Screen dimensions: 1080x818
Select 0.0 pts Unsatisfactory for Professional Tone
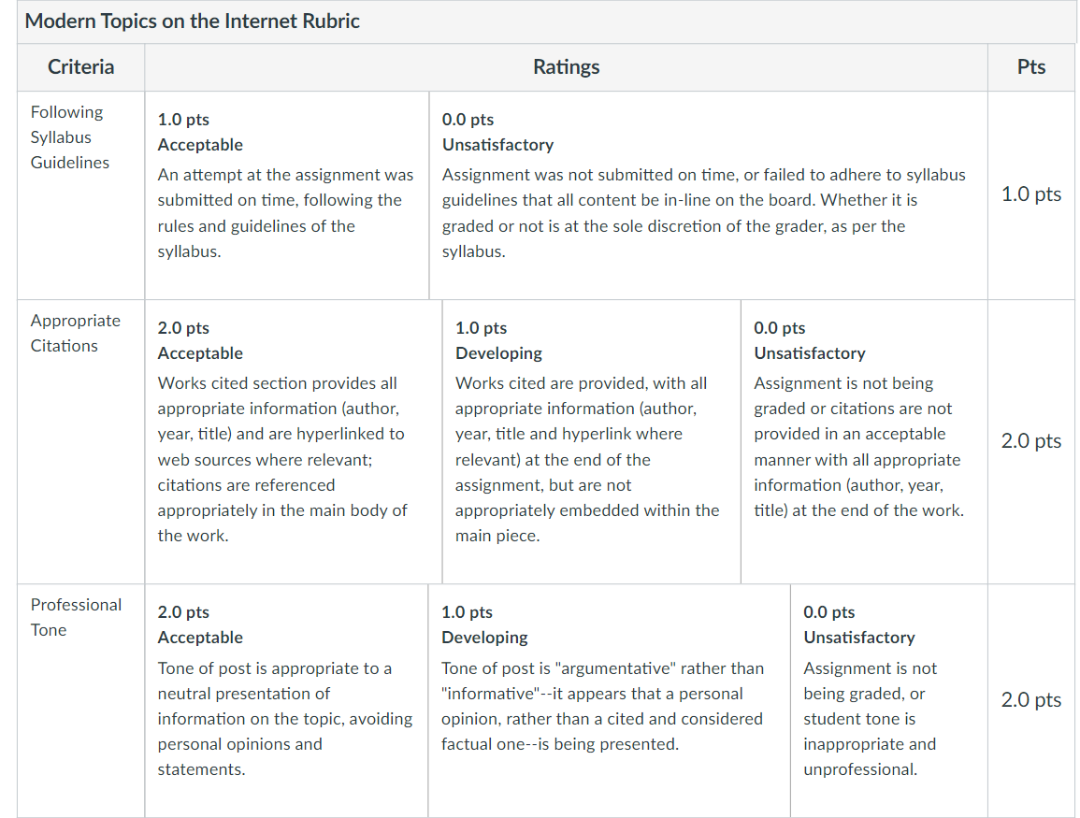click(889, 701)
